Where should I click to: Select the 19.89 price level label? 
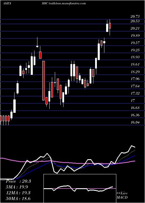(135, 36)
